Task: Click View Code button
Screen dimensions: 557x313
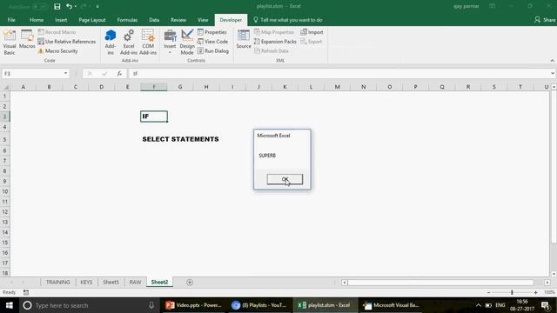Action: 212,42
